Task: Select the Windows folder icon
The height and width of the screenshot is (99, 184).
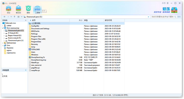Action: (30, 55)
